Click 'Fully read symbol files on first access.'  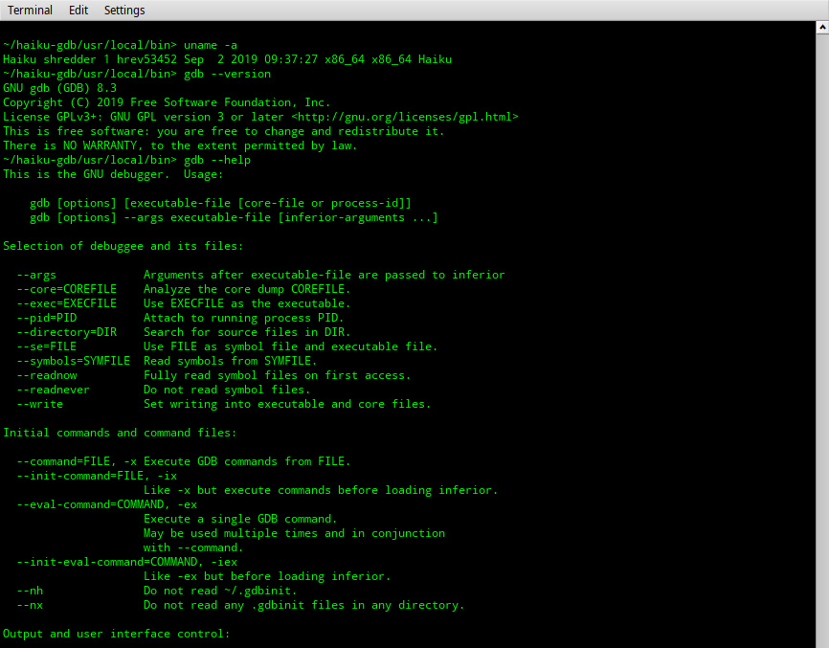coord(277,375)
